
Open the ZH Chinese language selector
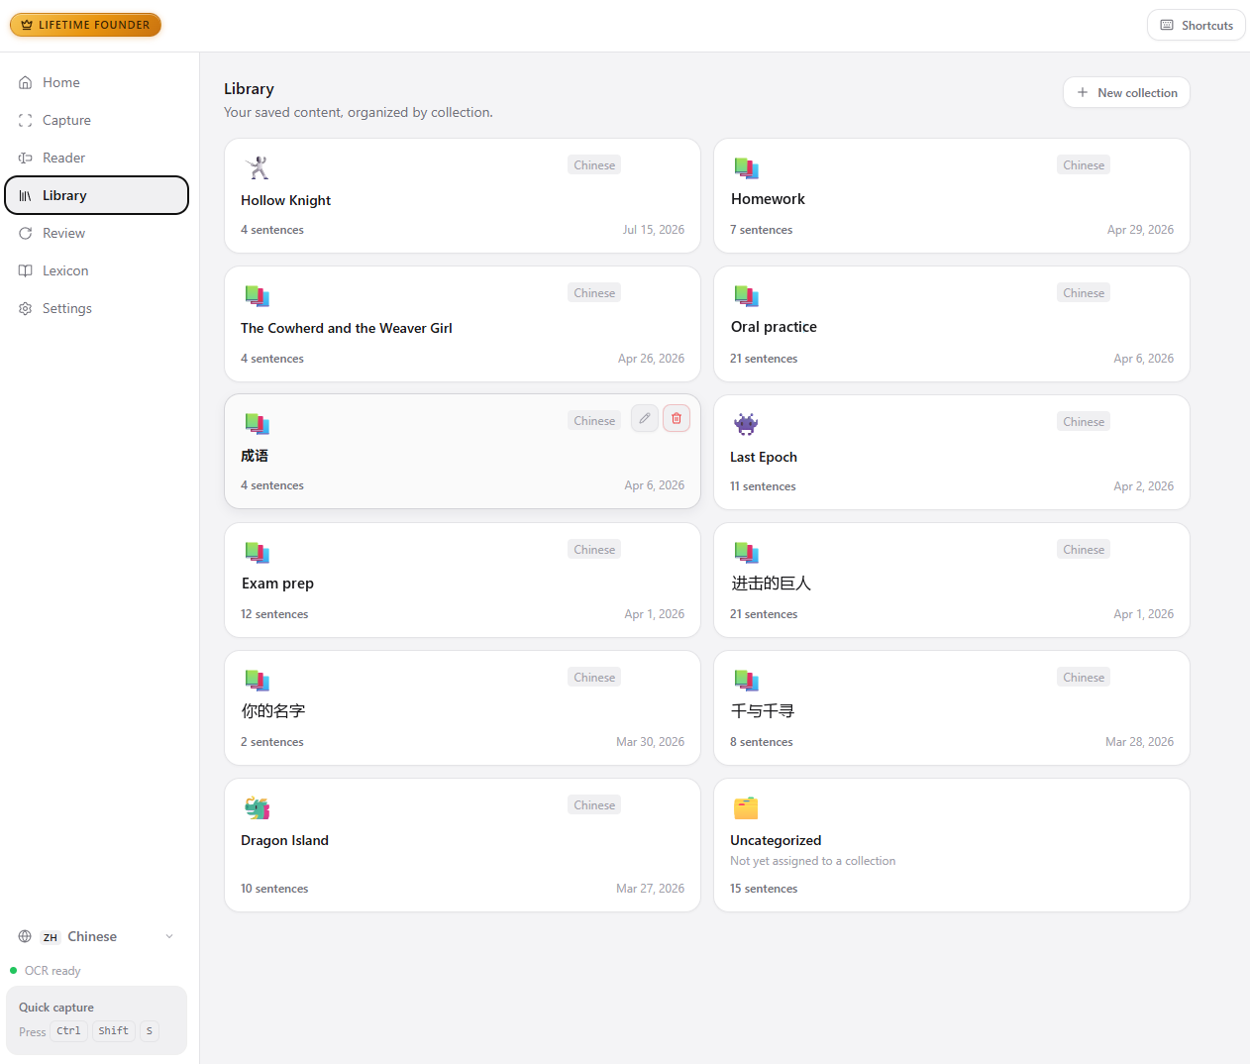(x=96, y=936)
